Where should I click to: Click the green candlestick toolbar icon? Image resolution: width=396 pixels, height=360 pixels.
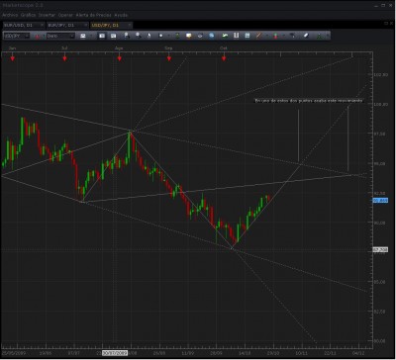point(177,36)
